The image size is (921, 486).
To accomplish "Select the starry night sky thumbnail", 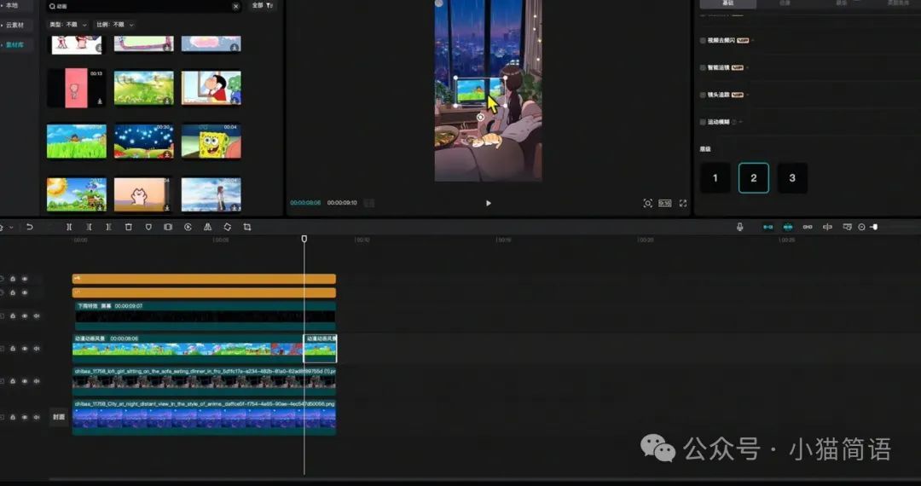I will [144, 141].
